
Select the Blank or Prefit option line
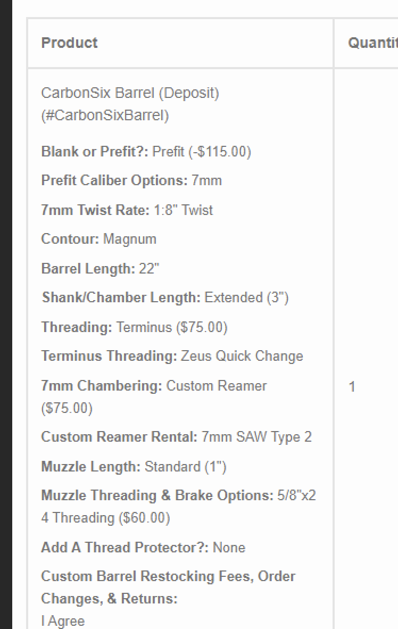[146, 152]
